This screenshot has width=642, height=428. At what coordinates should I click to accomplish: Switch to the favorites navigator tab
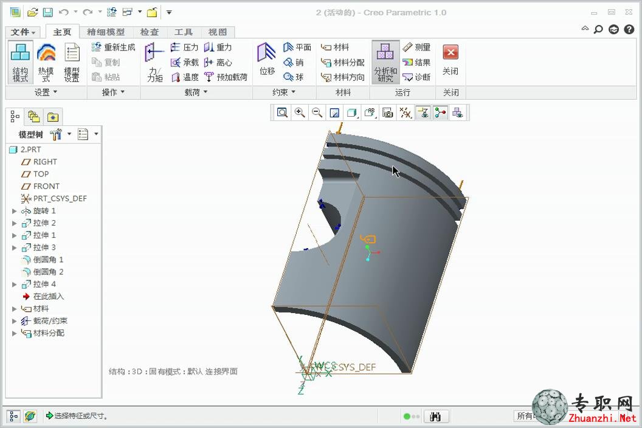coord(52,117)
